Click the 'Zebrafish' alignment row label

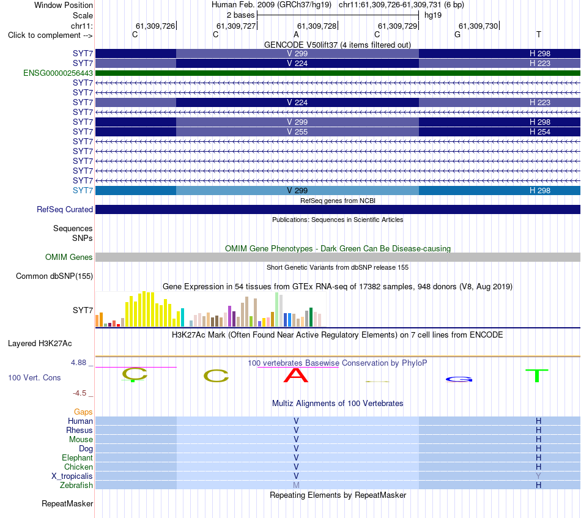(x=76, y=485)
